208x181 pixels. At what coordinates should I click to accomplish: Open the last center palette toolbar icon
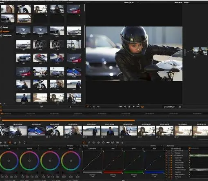coord(122,143)
